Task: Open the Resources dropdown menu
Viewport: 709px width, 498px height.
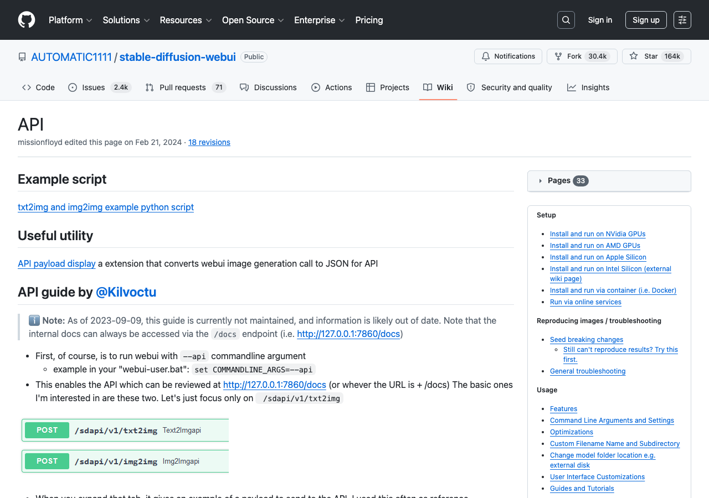Action: pos(186,20)
